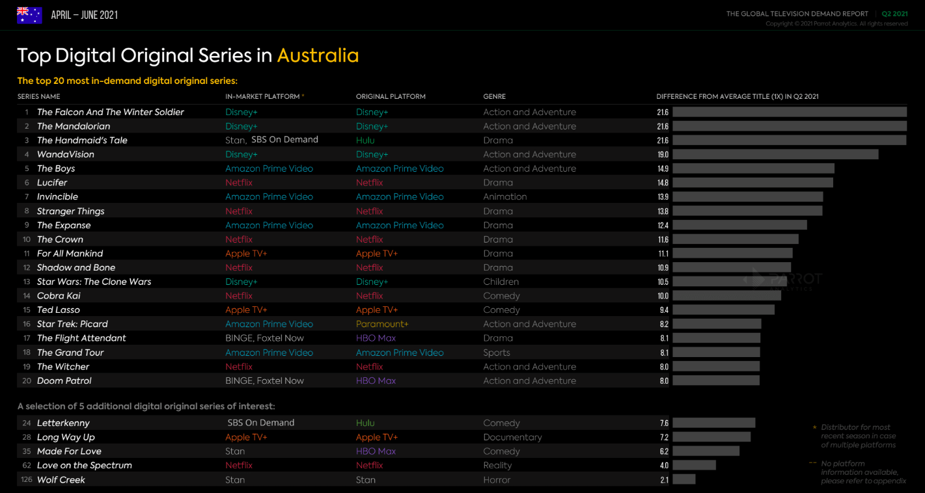Click 'Paramount+' original platform for Star Trek: Picard
925x493 pixels.
[382, 324]
